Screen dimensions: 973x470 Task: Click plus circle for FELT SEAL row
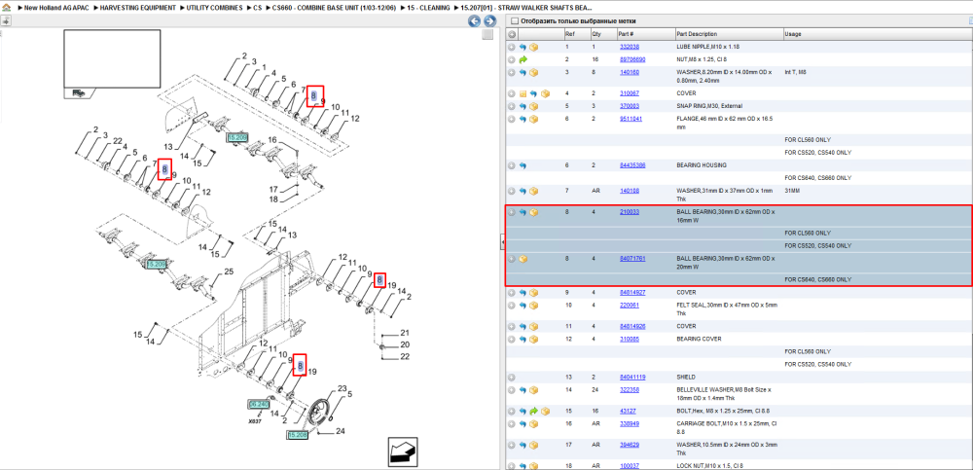point(512,306)
